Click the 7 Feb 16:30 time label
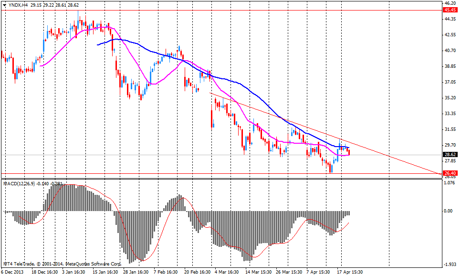This screenshot has width=461, height=276. click(166, 272)
